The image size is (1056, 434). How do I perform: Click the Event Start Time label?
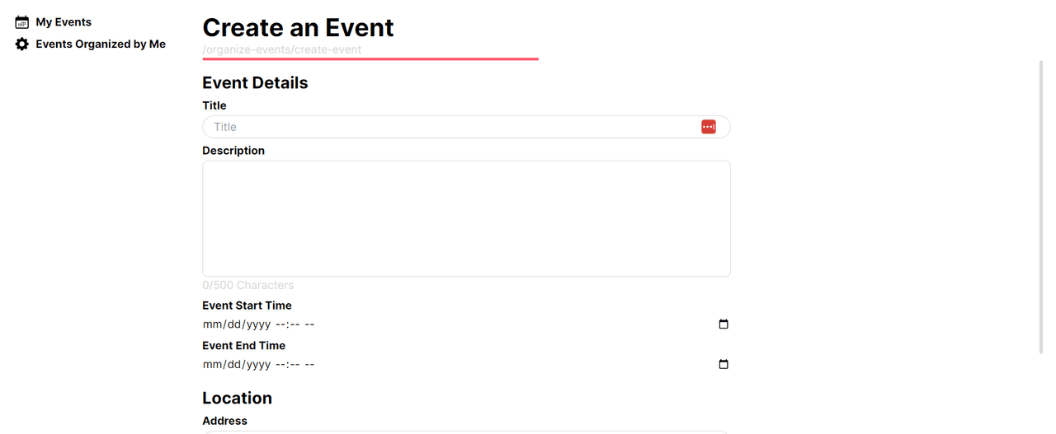pos(247,306)
